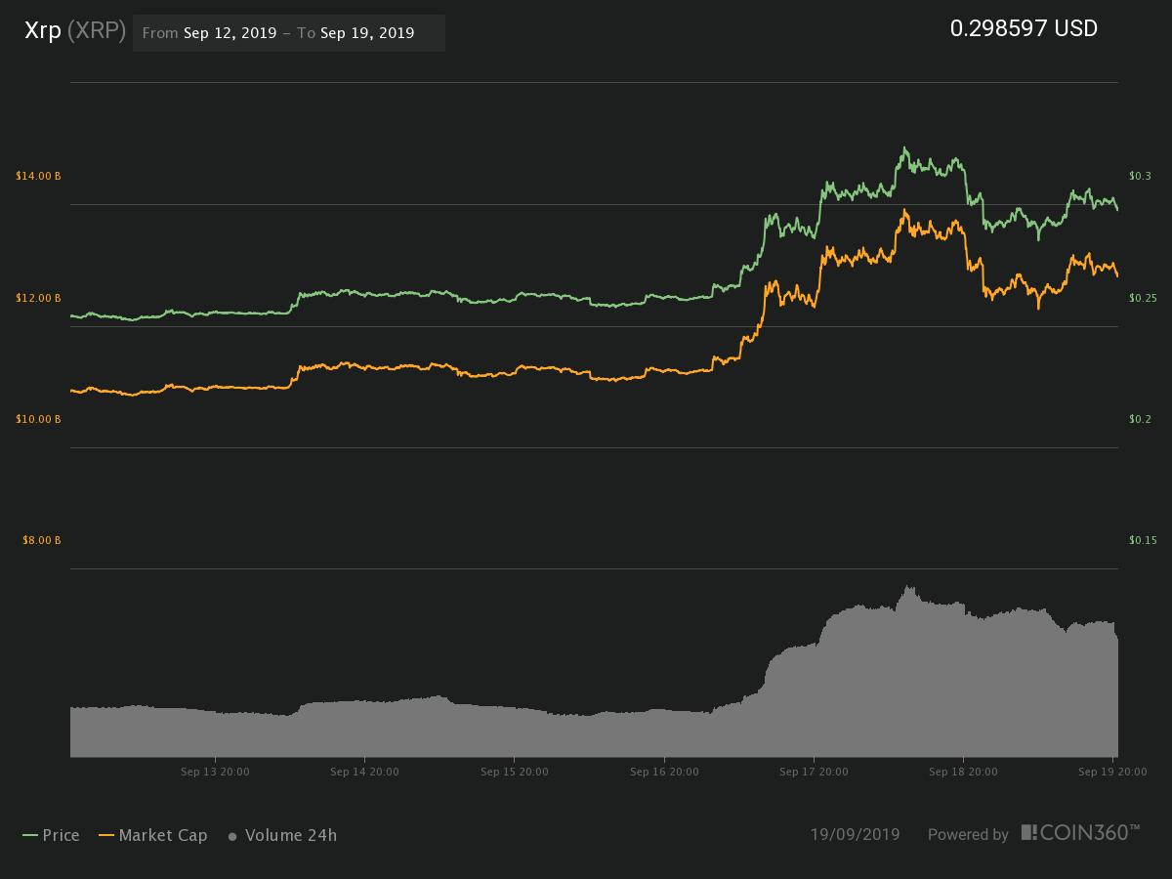Click the gray volume area peak
Screen dimensions: 1172x879
coord(908,587)
